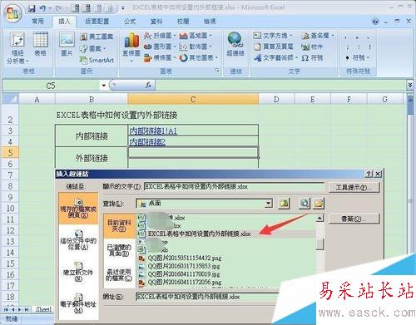The image size is (416, 325).
Task: Open the 橫條圖 bar chart dropdown
Action: tap(161, 57)
